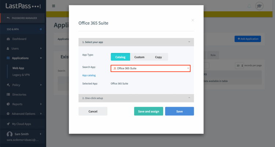Expand the Policy submenu arrow
Screen dimensions: 275x147
tap(41, 85)
